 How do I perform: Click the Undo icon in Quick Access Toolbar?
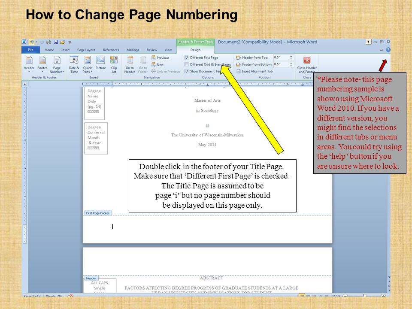tap(31, 42)
